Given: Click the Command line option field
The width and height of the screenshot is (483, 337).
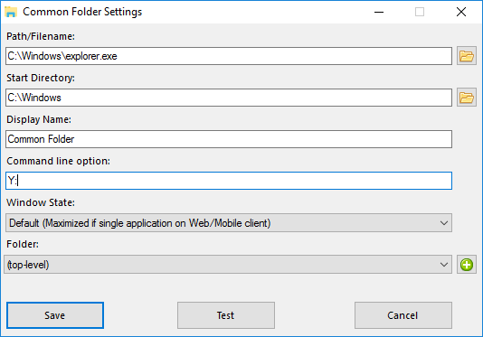Looking at the screenshot, I should 229,181.
